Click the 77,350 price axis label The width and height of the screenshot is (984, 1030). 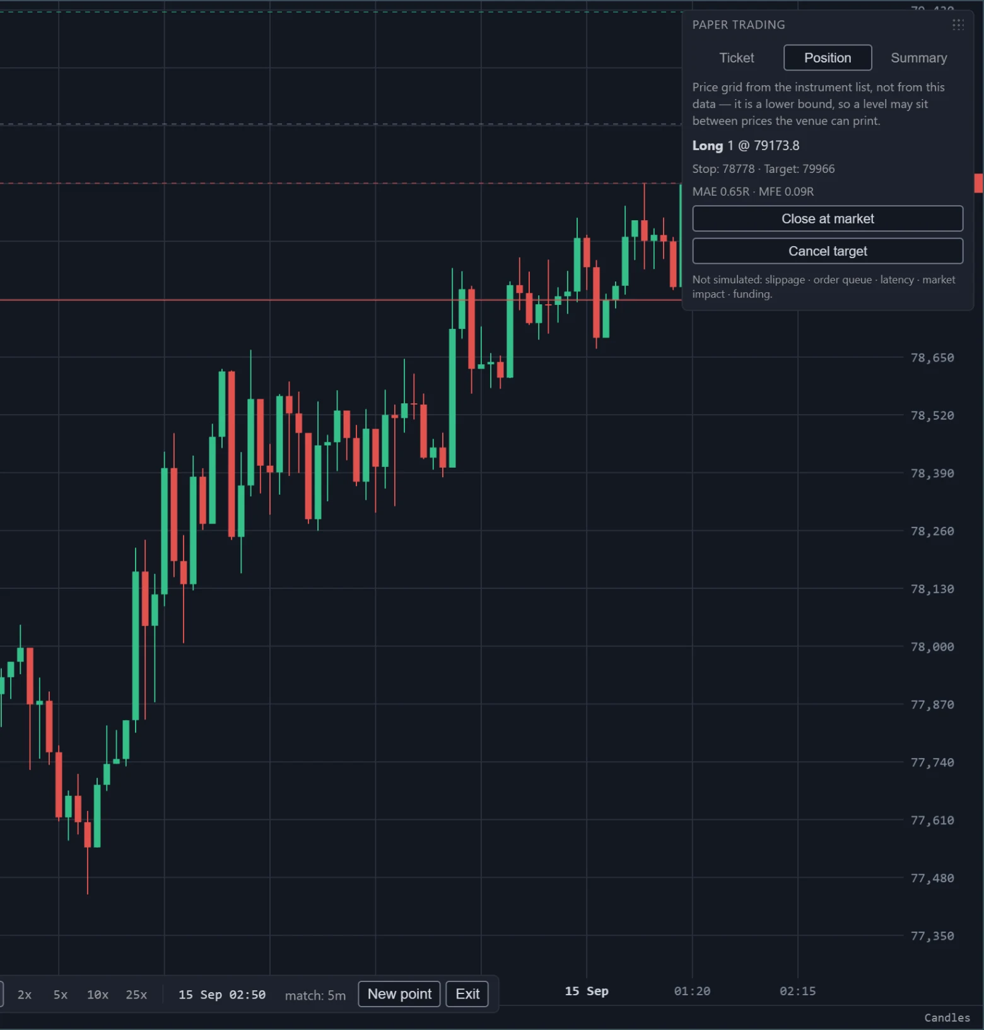point(932,936)
